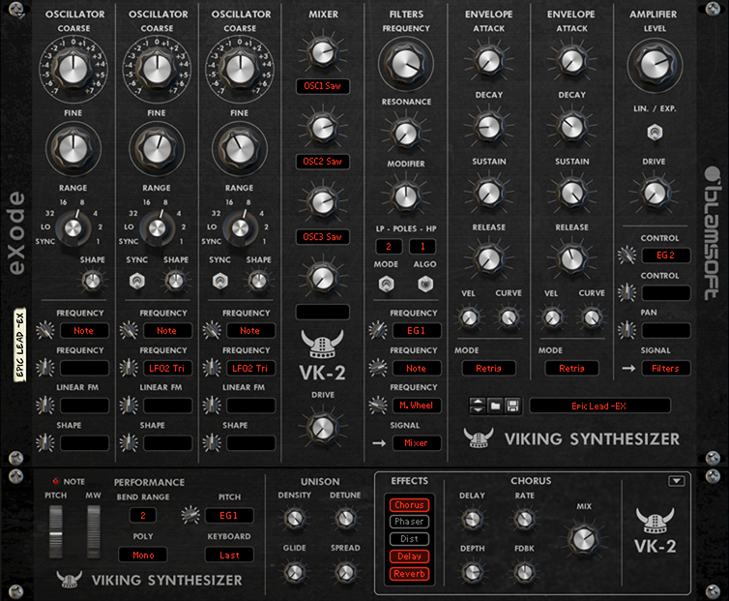Open the filter signal Mixer selector
Viewport: 729px width, 601px height.
tap(416, 443)
